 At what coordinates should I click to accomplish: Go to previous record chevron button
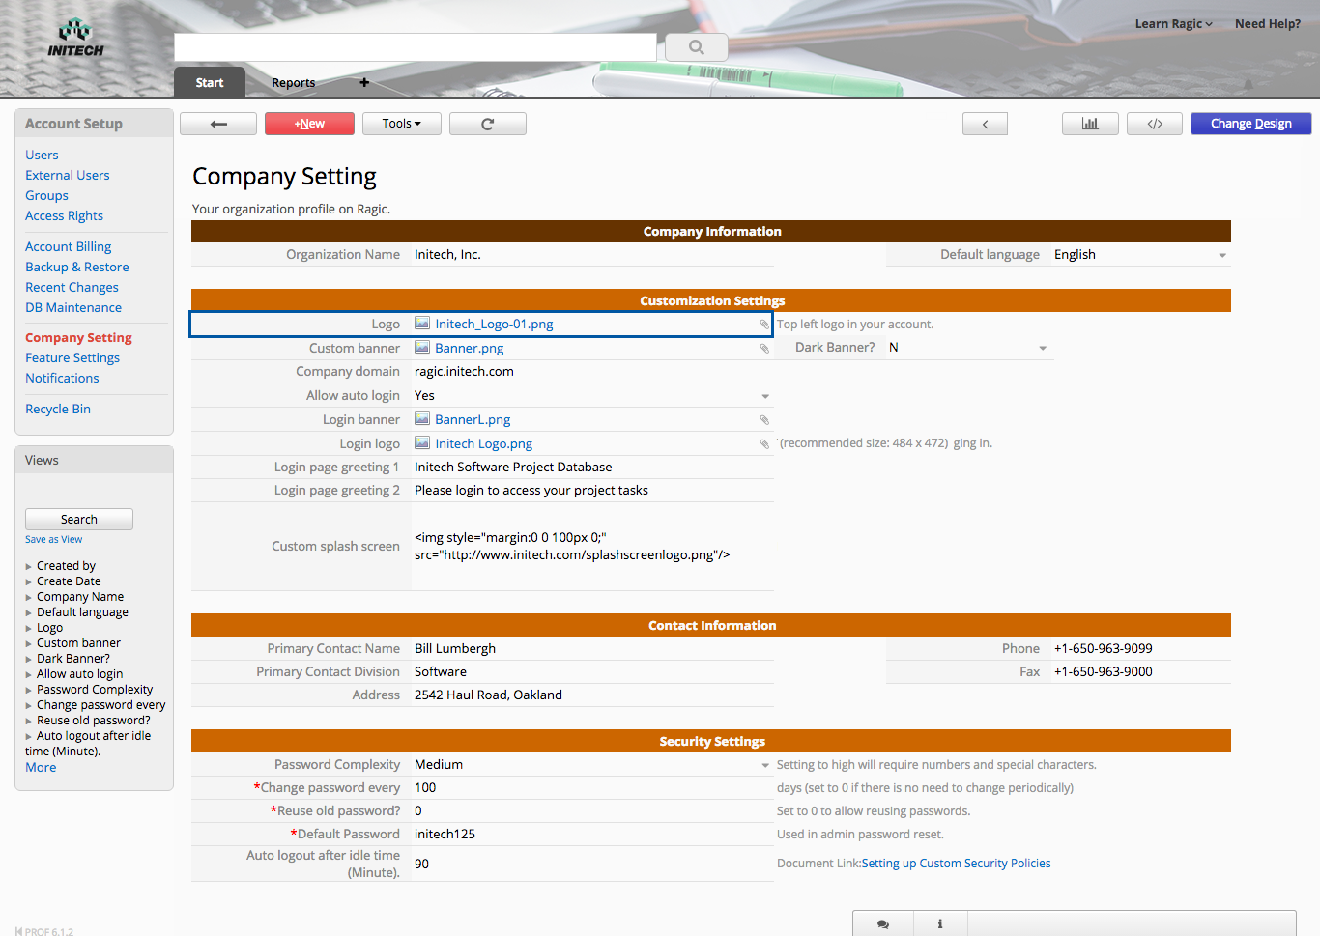coord(985,124)
